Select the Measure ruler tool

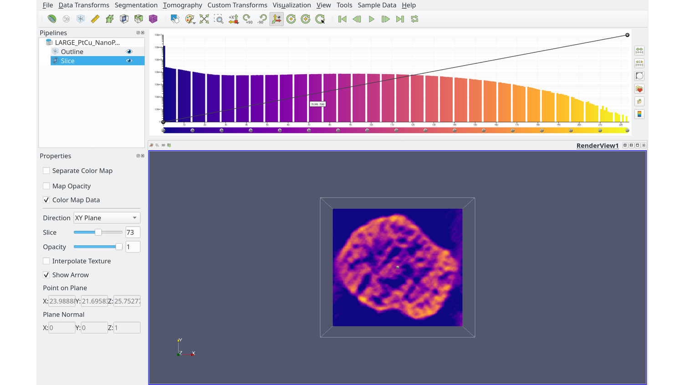pos(95,19)
